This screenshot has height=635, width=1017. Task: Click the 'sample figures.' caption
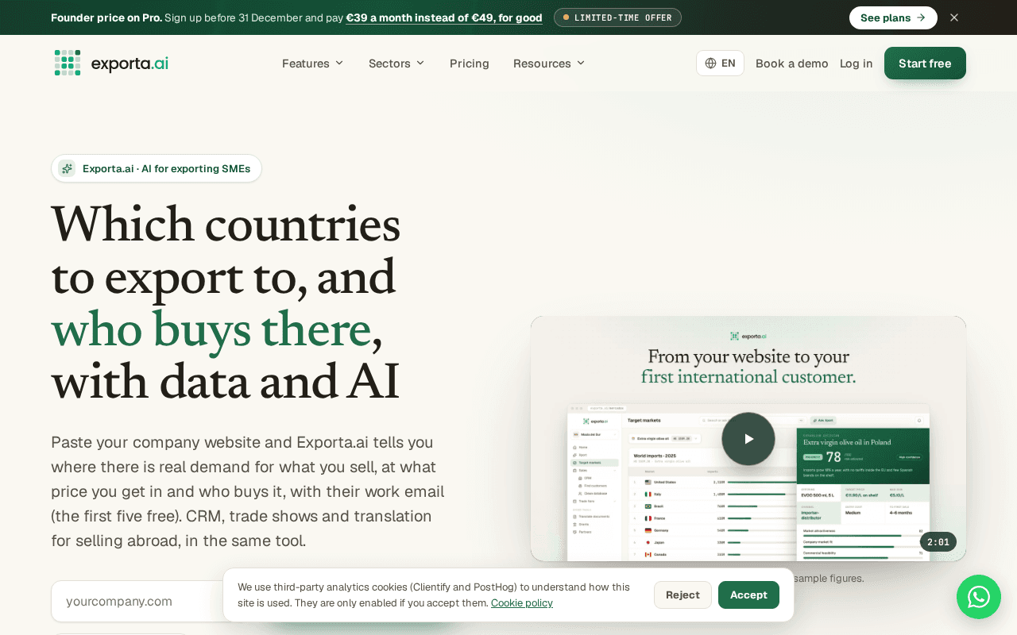coord(828,579)
